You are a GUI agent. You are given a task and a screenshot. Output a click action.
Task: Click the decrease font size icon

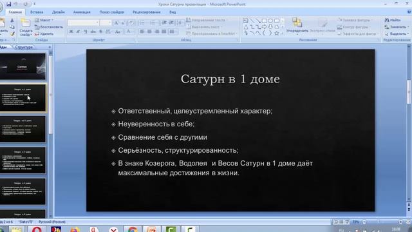(123, 23)
